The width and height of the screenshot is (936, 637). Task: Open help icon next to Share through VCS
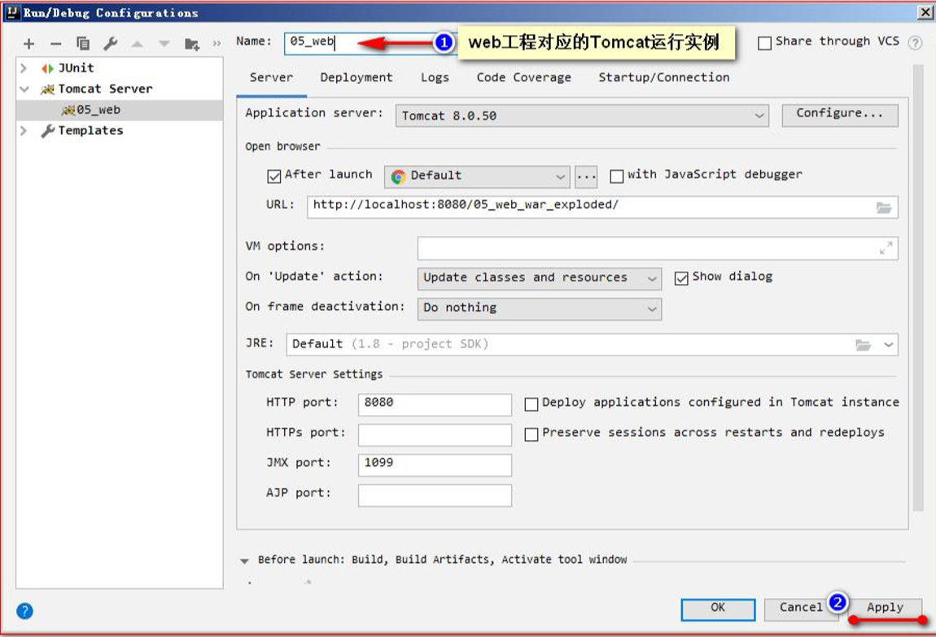pos(915,42)
